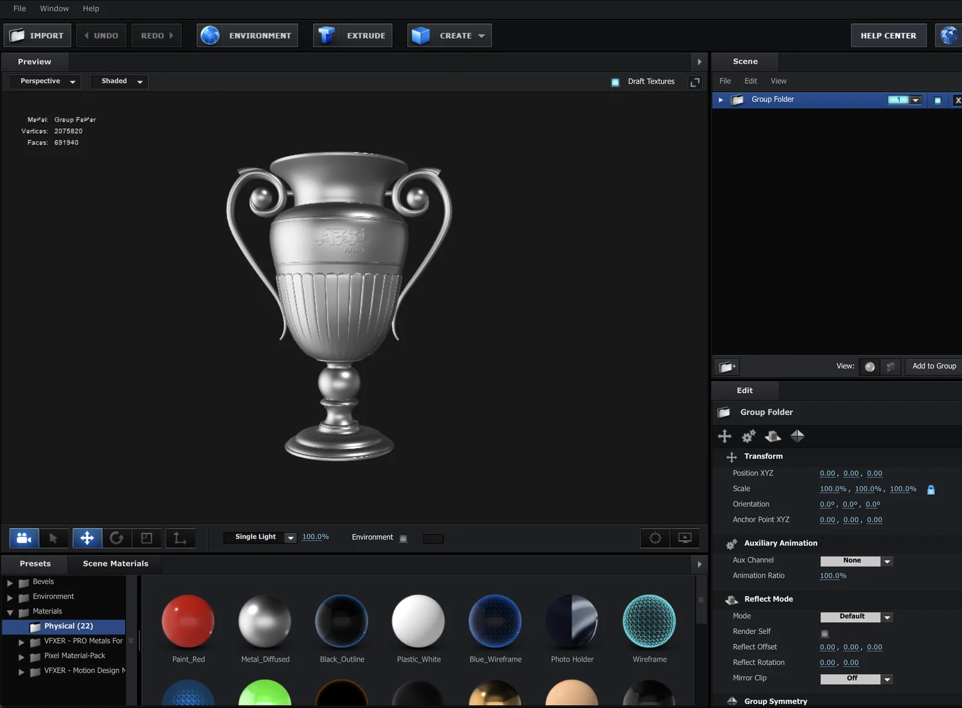Click the environment color swatch box
Image resolution: width=962 pixels, height=708 pixels.
(433, 539)
